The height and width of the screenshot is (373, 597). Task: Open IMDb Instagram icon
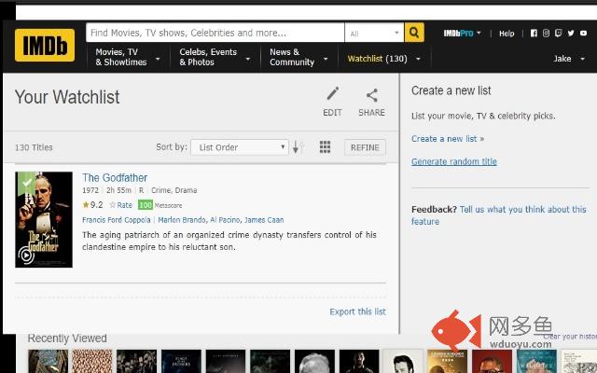[x=546, y=34]
